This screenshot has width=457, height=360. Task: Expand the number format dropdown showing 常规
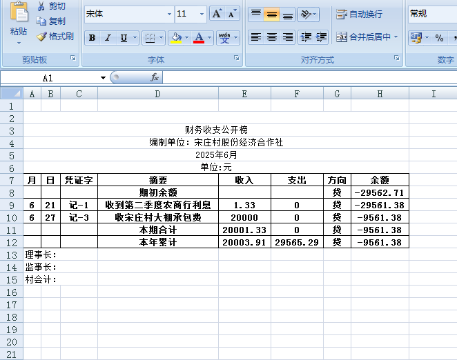coord(431,14)
